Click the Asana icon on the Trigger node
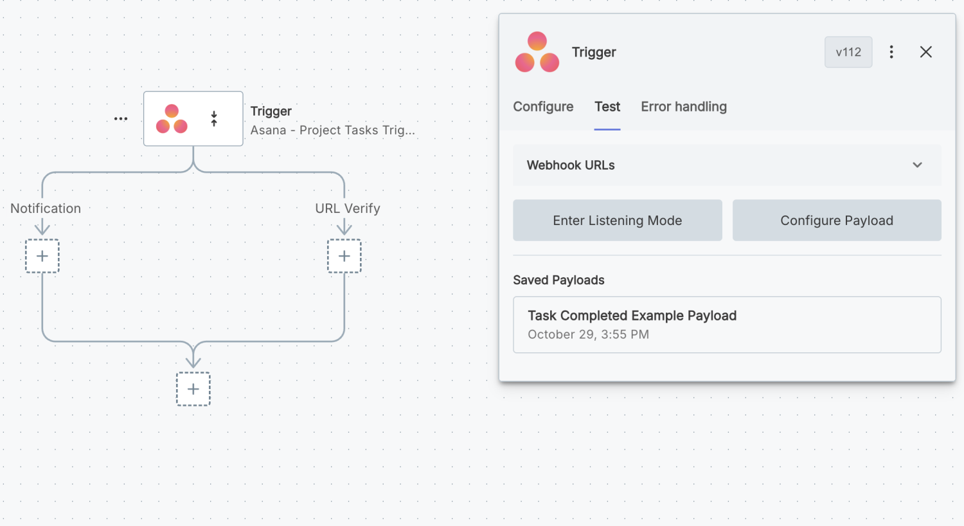964x526 pixels. (172, 118)
